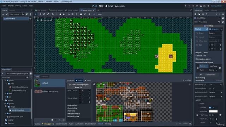Delete the TileMap layer trash icon
This screenshot has height=127, width=226.
220,115
